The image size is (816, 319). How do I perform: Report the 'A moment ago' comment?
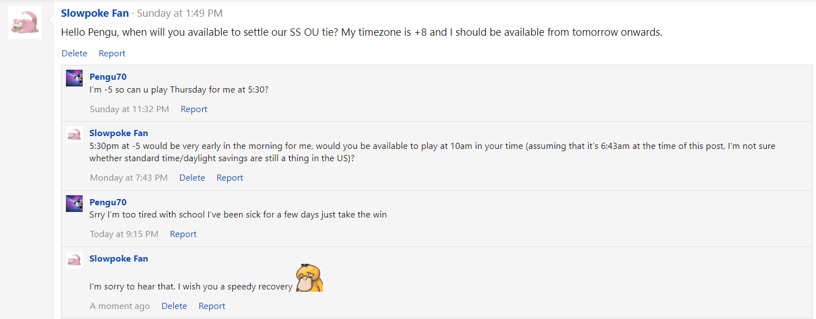(212, 306)
